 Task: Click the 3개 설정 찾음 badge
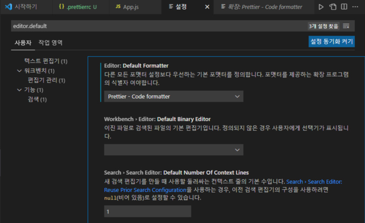tap(323, 26)
